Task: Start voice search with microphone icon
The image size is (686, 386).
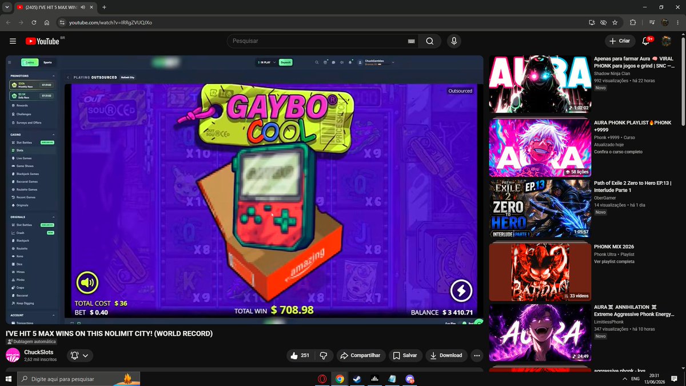Action: 454,41
